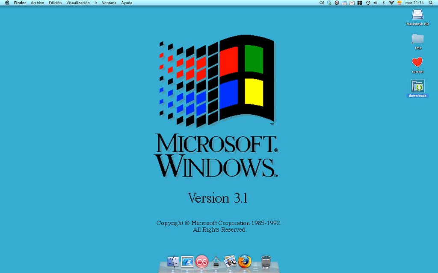Open the Finder menu

pos(20,3)
